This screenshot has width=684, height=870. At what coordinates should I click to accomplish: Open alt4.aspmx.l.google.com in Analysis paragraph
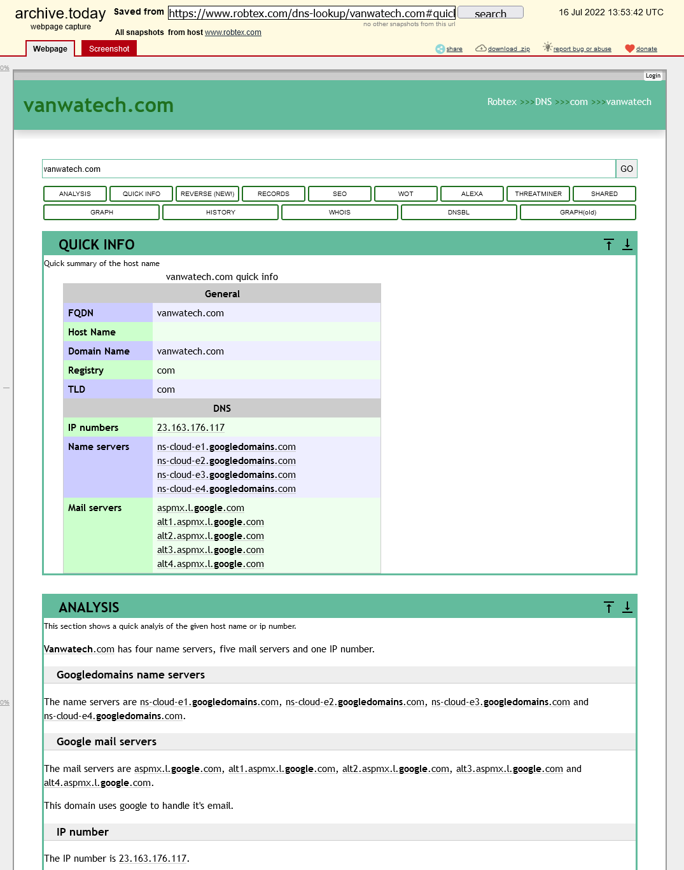click(x=97, y=783)
